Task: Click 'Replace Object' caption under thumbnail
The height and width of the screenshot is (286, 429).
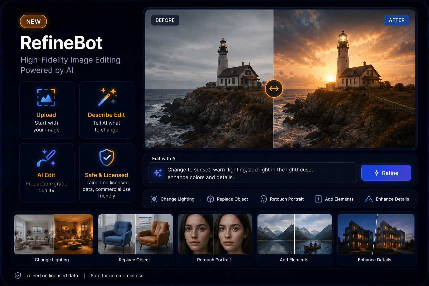Action: click(134, 260)
